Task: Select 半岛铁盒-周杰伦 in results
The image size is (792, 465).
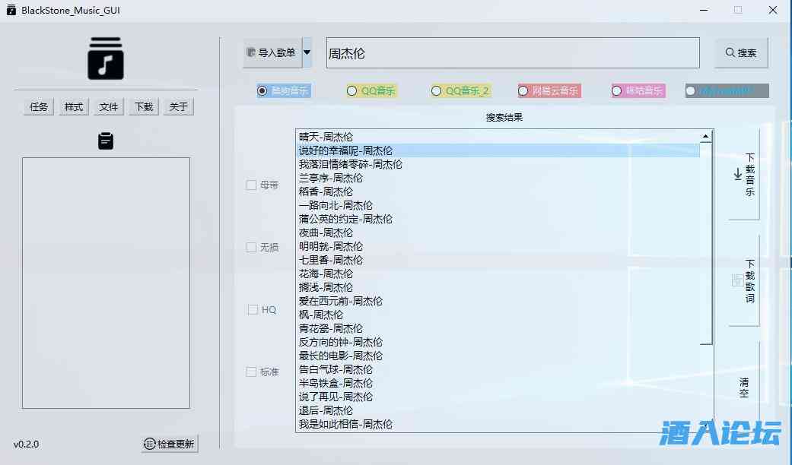Action: pyautogui.click(x=498, y=383)
